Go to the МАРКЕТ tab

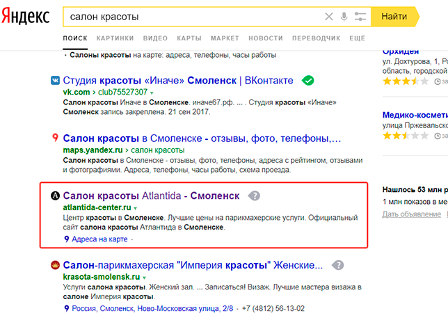225,38
